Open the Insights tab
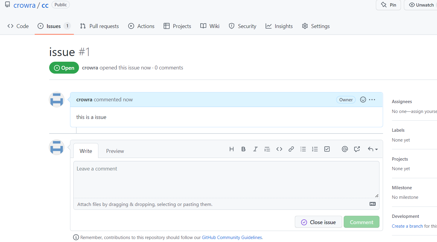 coord(279,26)
